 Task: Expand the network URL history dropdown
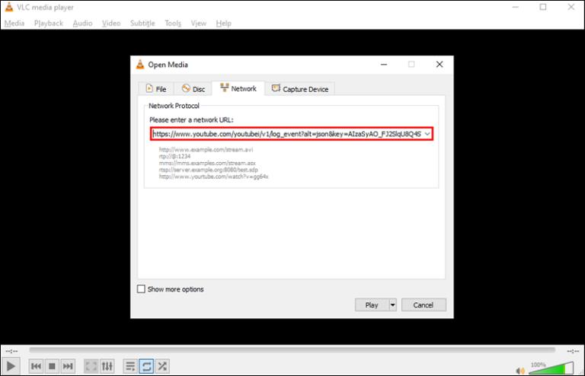pyautogui.click(x=427, y=134)
